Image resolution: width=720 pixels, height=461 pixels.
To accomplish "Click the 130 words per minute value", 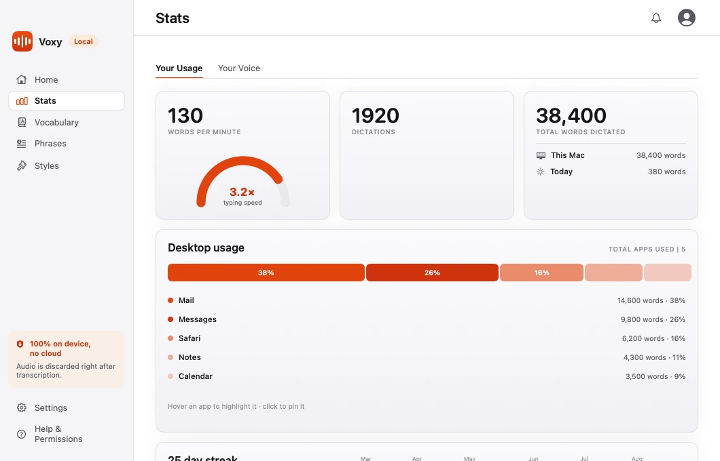I will (185, 115).
